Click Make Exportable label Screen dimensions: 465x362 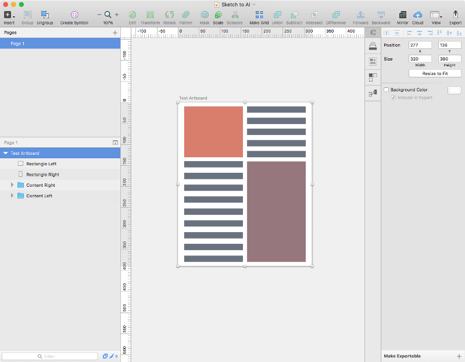tap(402, 356)
